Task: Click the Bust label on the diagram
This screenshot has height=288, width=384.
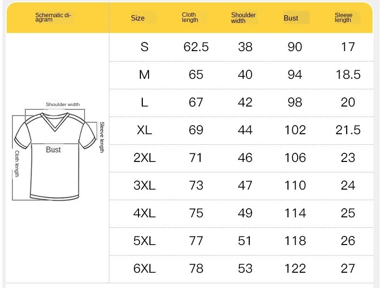Action: coord(53,150)
